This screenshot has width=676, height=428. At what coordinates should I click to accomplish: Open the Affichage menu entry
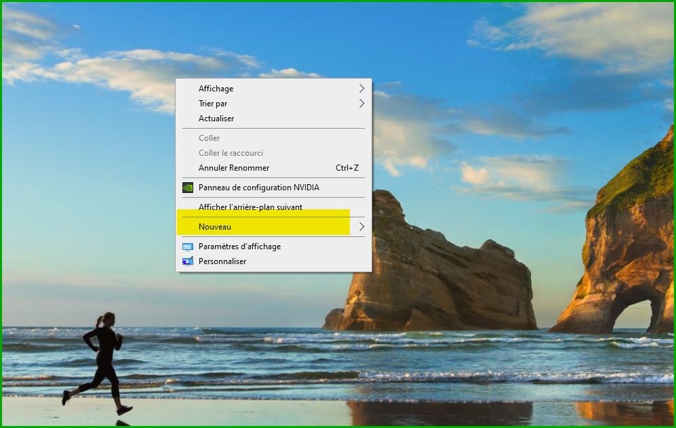216,89
